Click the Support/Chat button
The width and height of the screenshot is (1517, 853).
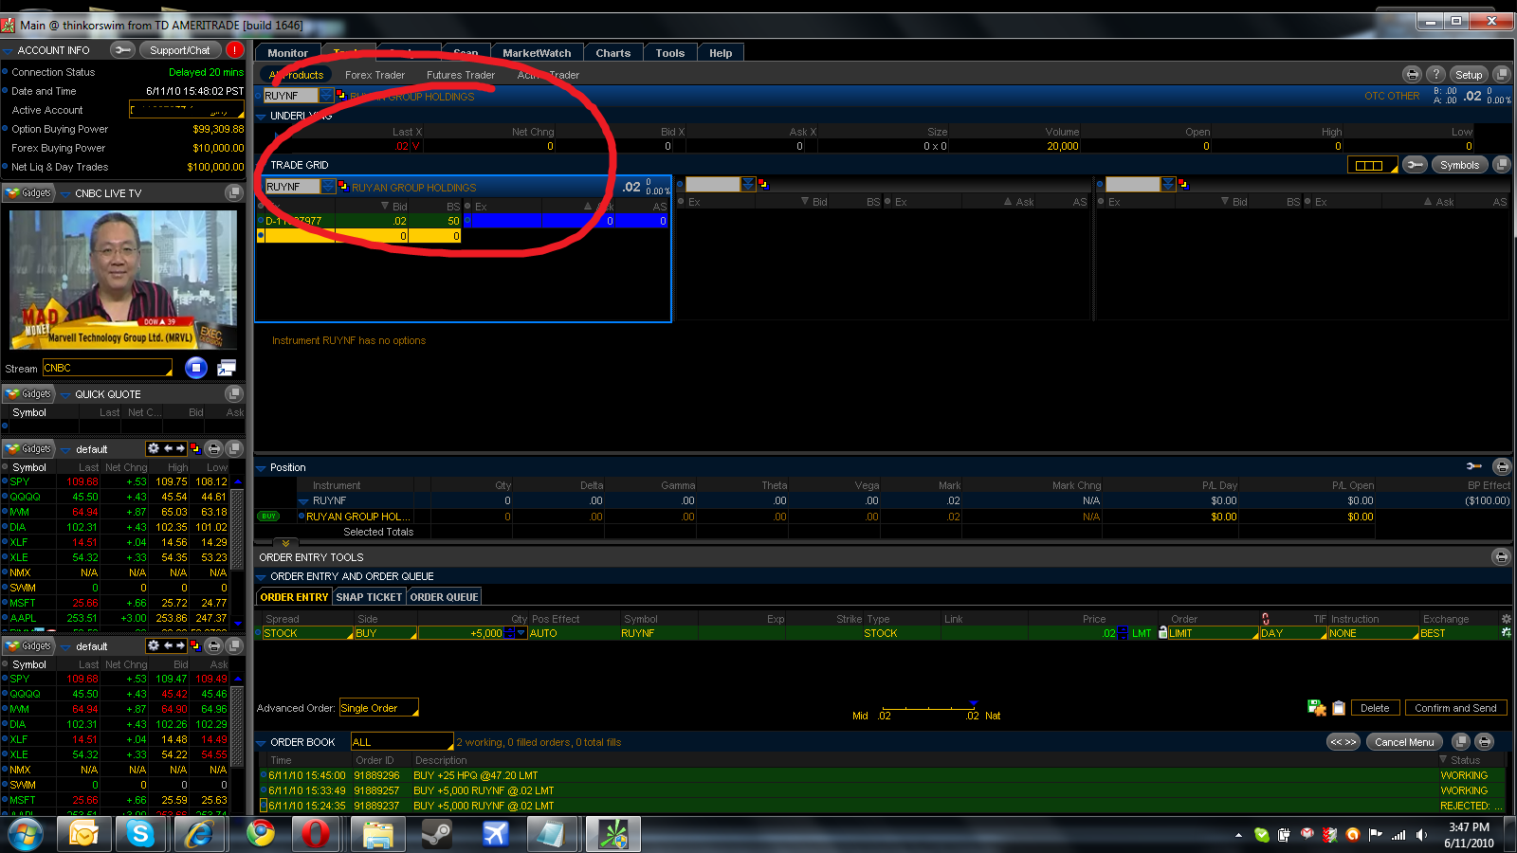tap(180, 50)
